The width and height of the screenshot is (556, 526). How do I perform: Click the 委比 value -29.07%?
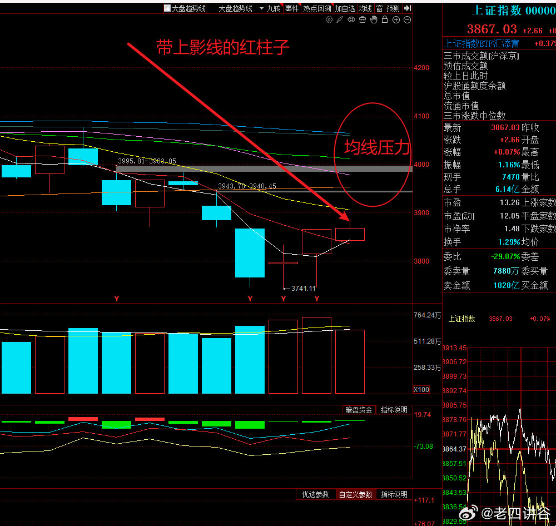coord(505,256)
